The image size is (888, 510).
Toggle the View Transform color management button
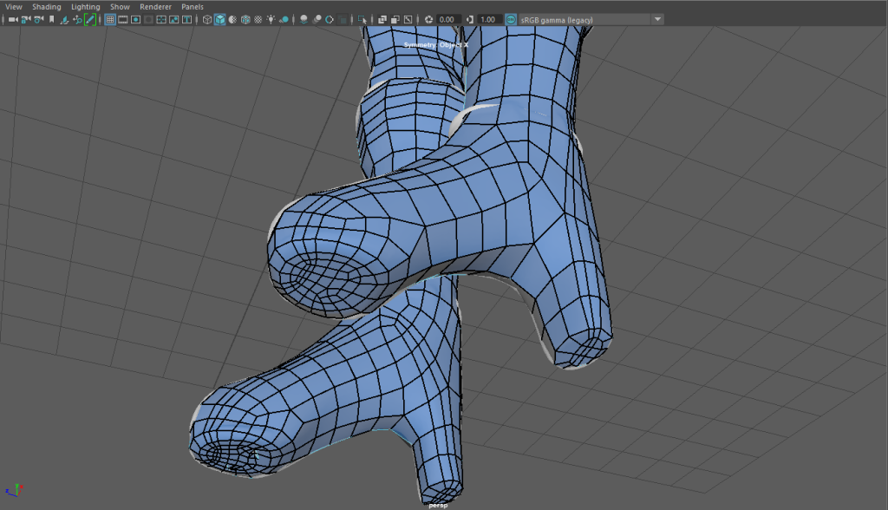pos(510,19)
